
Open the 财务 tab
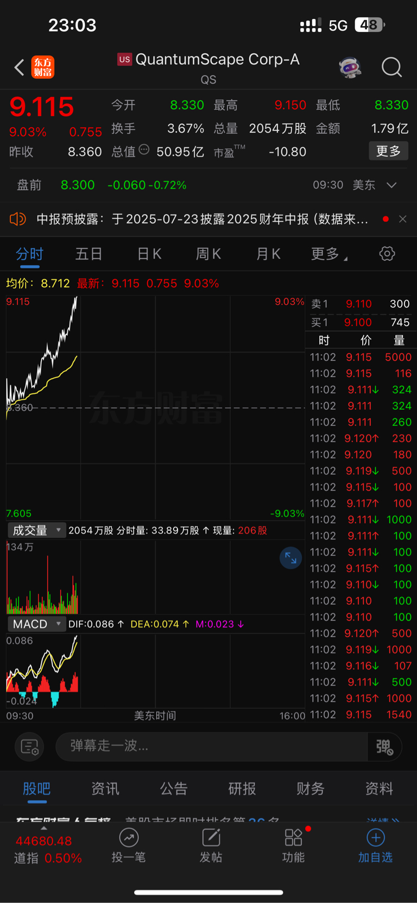pyautogui.click(x=311, y=788)
